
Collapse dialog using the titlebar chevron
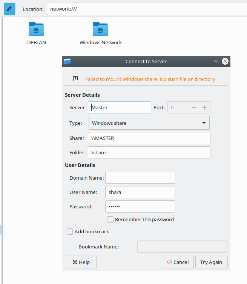click(216, 61)
